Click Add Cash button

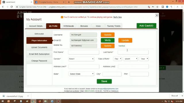click(x=146, y=26)
